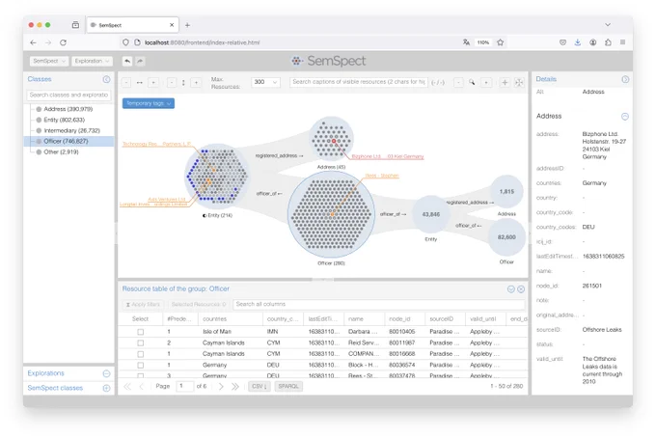The height and width of the screenshot is (438, 656).
Task: Zoom out using minus beside the magnifier
Action: coord(458,82)
